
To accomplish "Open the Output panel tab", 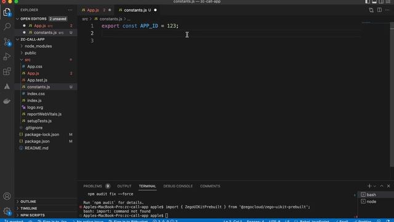I will [x=124, y=186].
